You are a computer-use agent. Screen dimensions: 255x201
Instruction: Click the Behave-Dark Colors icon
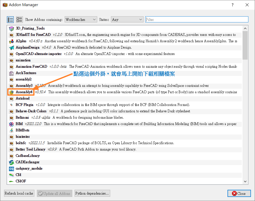[x=11, y=111]
